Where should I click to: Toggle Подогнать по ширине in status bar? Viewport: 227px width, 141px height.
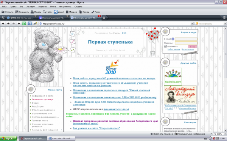[162, 134]
